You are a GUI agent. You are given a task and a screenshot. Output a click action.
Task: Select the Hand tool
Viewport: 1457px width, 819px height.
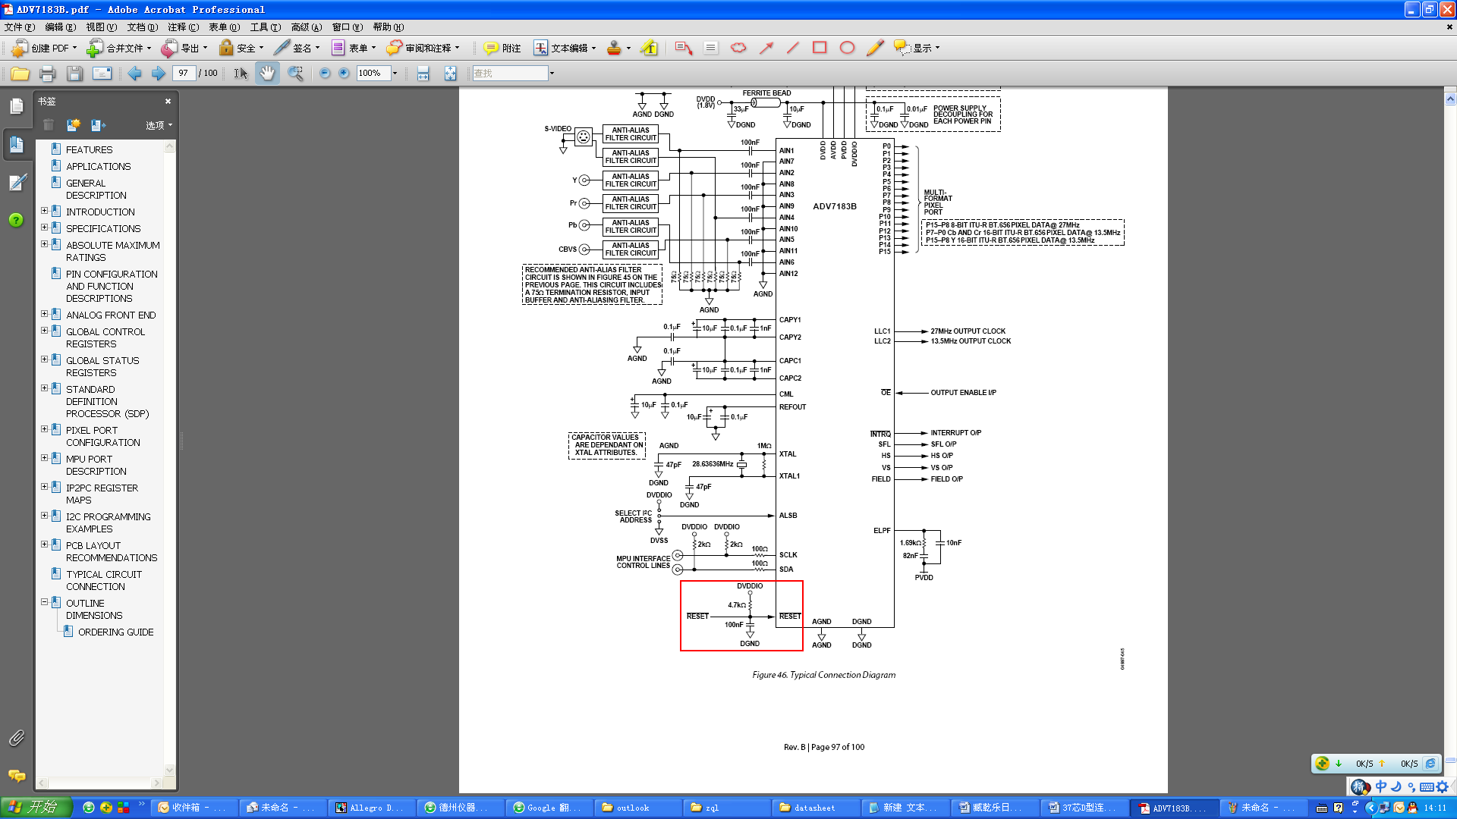267,74
